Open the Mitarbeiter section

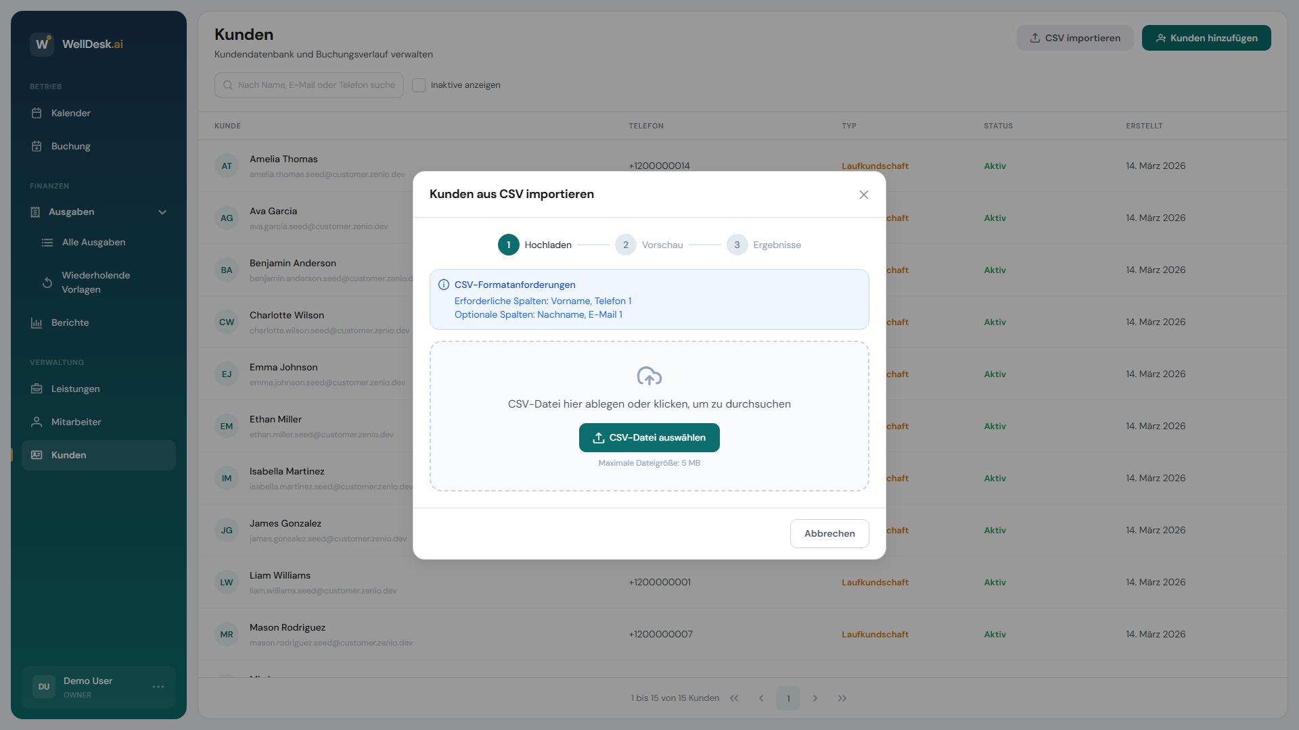pos(74,421)
